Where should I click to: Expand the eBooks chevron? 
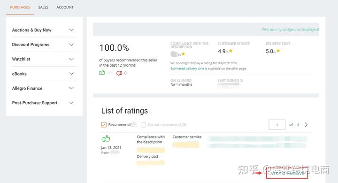[x=71, y=74]
